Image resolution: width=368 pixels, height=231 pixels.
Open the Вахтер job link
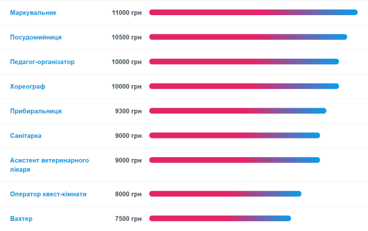pos(21,219)
